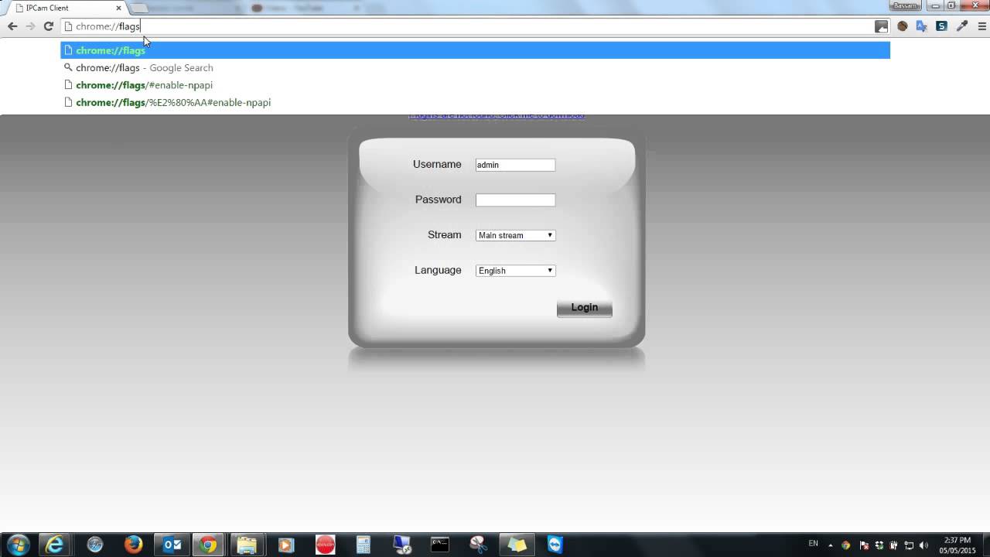
Task: Open the Command Prompt taskbar icon
Action: (x=439, y=545)
